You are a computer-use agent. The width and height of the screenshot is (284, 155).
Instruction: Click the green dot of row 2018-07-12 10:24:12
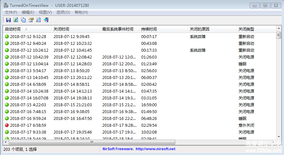[x=7, y=50]
